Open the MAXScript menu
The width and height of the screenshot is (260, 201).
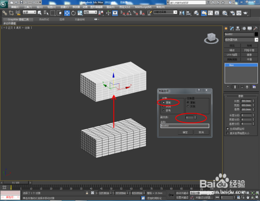[143, 7]
